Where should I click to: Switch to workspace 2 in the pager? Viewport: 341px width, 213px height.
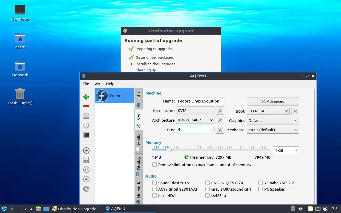tap(18, 209)
